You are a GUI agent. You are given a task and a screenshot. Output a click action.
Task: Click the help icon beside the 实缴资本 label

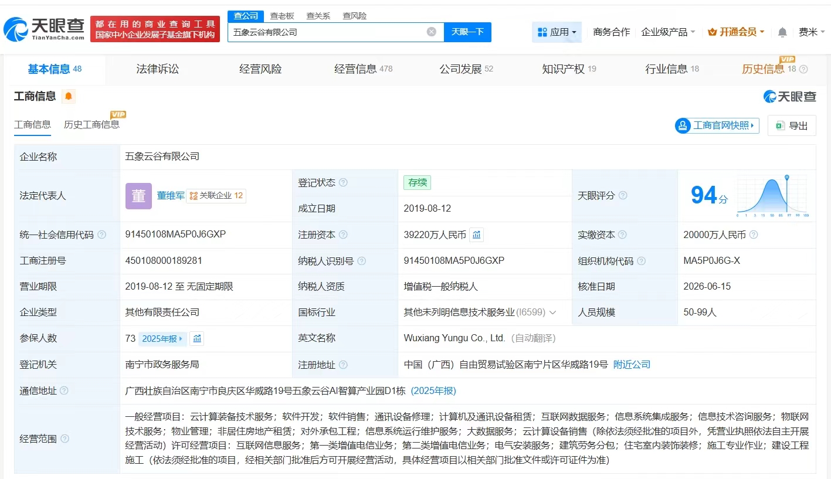click(623, 235)
